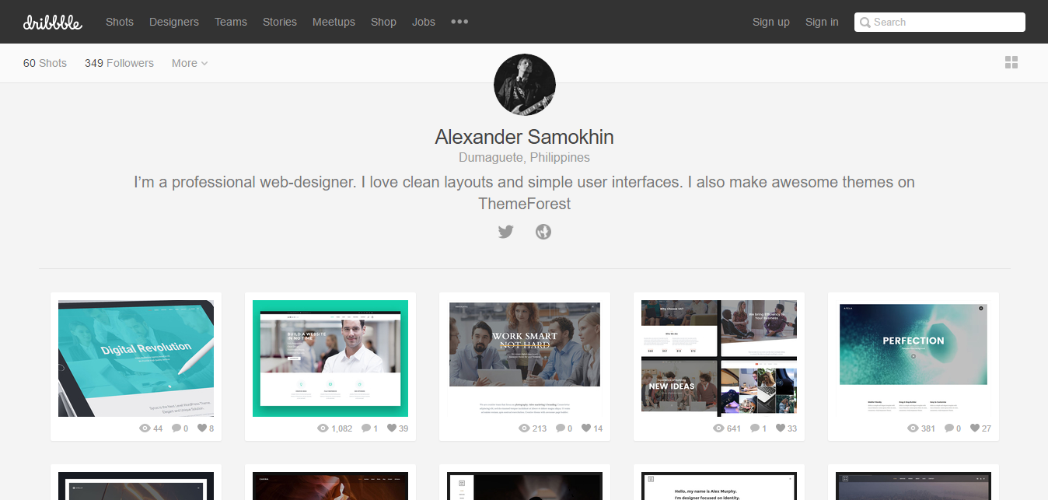The image size is (1048, 500).
Task: Expand the More dropdown in profile bar
Action: pyautogui.click(x=190, y=63)
